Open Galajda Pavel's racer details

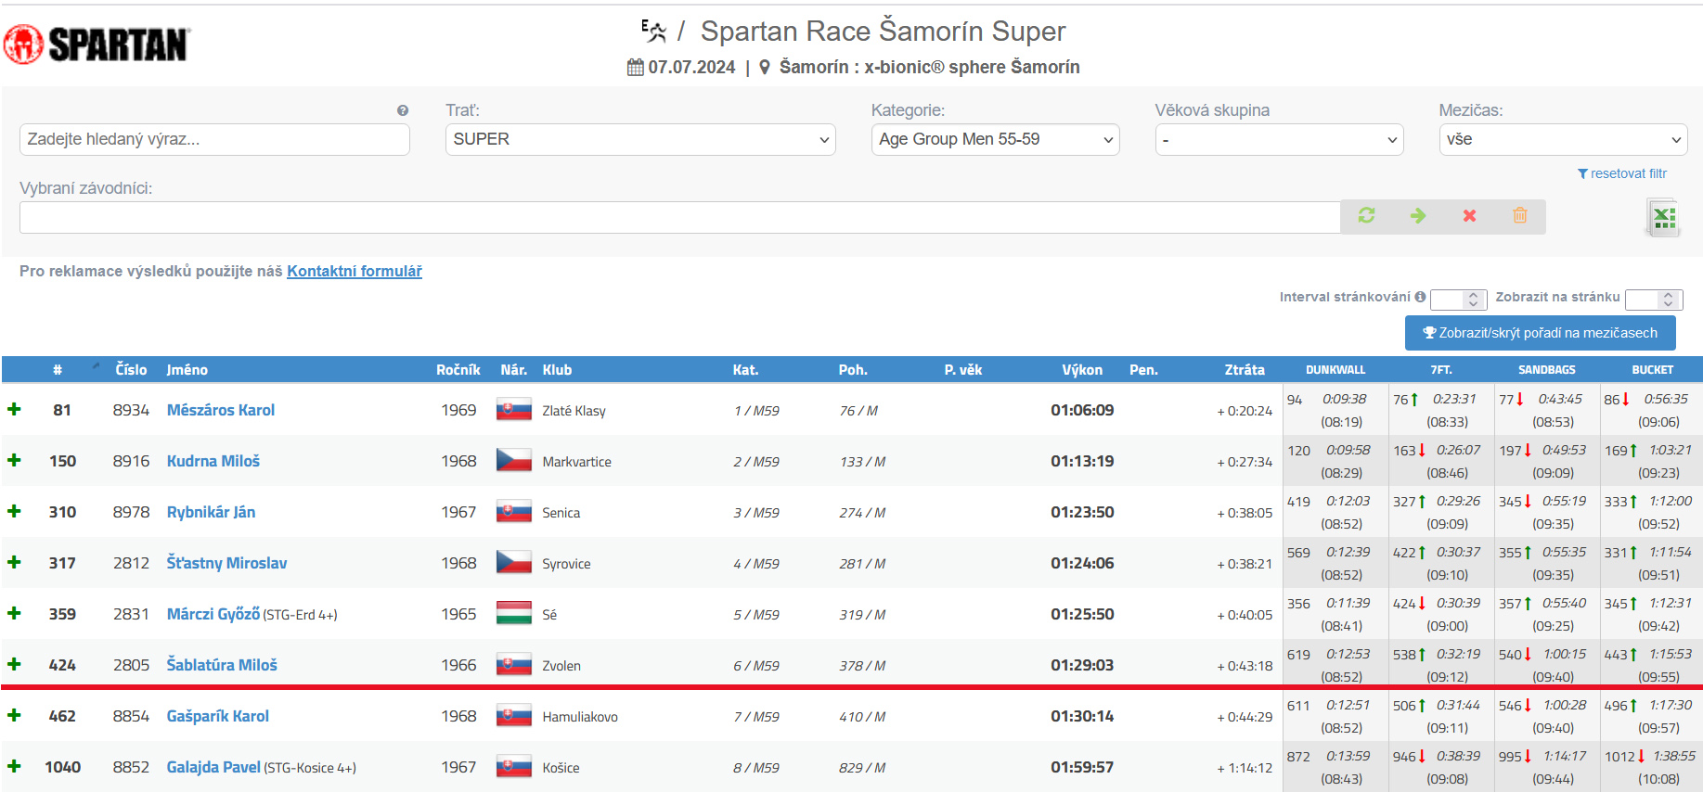point(213,767)
